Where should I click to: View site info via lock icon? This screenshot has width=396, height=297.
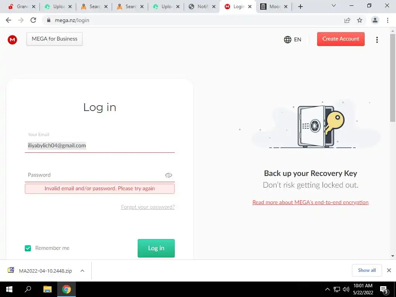pos(49,20)
